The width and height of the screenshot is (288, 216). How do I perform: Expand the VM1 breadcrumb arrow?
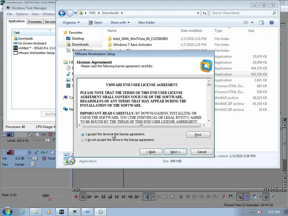(99, 13)
